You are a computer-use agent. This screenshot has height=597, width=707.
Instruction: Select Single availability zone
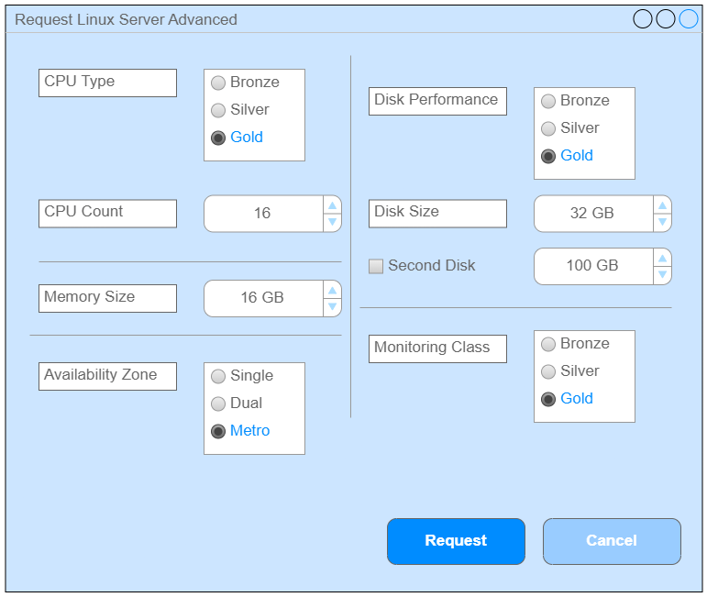pyautogui.click(x=218, y=377)
